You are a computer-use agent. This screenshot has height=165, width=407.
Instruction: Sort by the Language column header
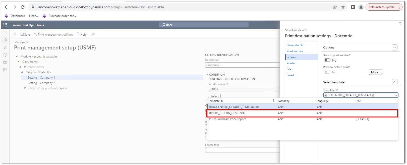pyautogui.click(x=323, y=101)
